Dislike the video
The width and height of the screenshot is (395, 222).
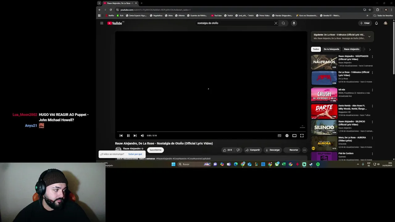[238, 150]
